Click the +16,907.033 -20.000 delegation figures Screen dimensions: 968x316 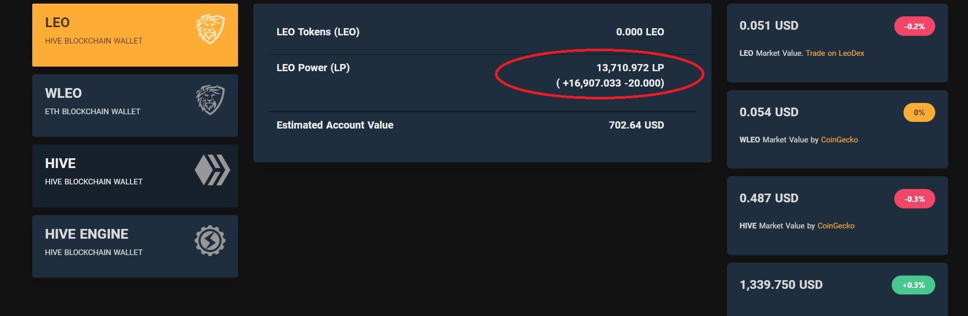610,83
